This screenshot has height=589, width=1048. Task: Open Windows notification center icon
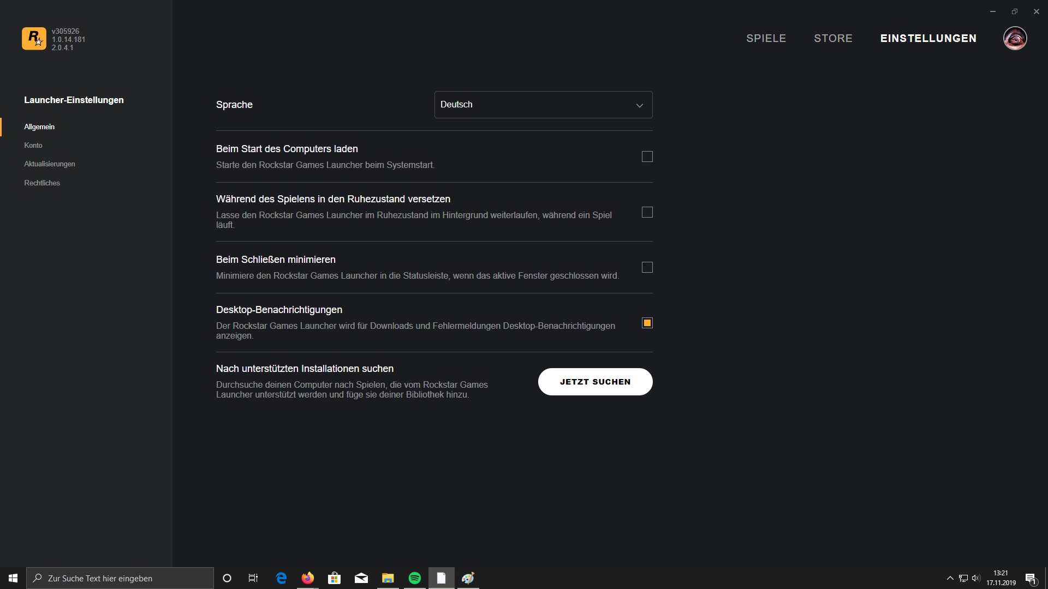(1031, 578)
